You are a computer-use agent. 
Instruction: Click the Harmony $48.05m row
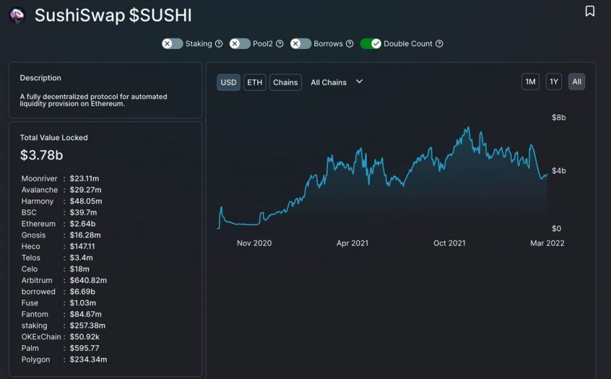click(62, 201)
